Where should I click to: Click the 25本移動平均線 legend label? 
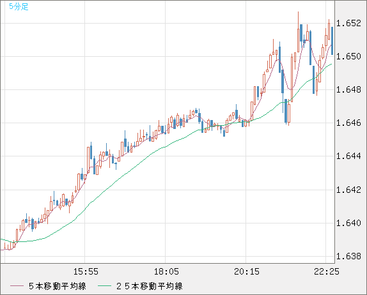(x=150, y=286)
